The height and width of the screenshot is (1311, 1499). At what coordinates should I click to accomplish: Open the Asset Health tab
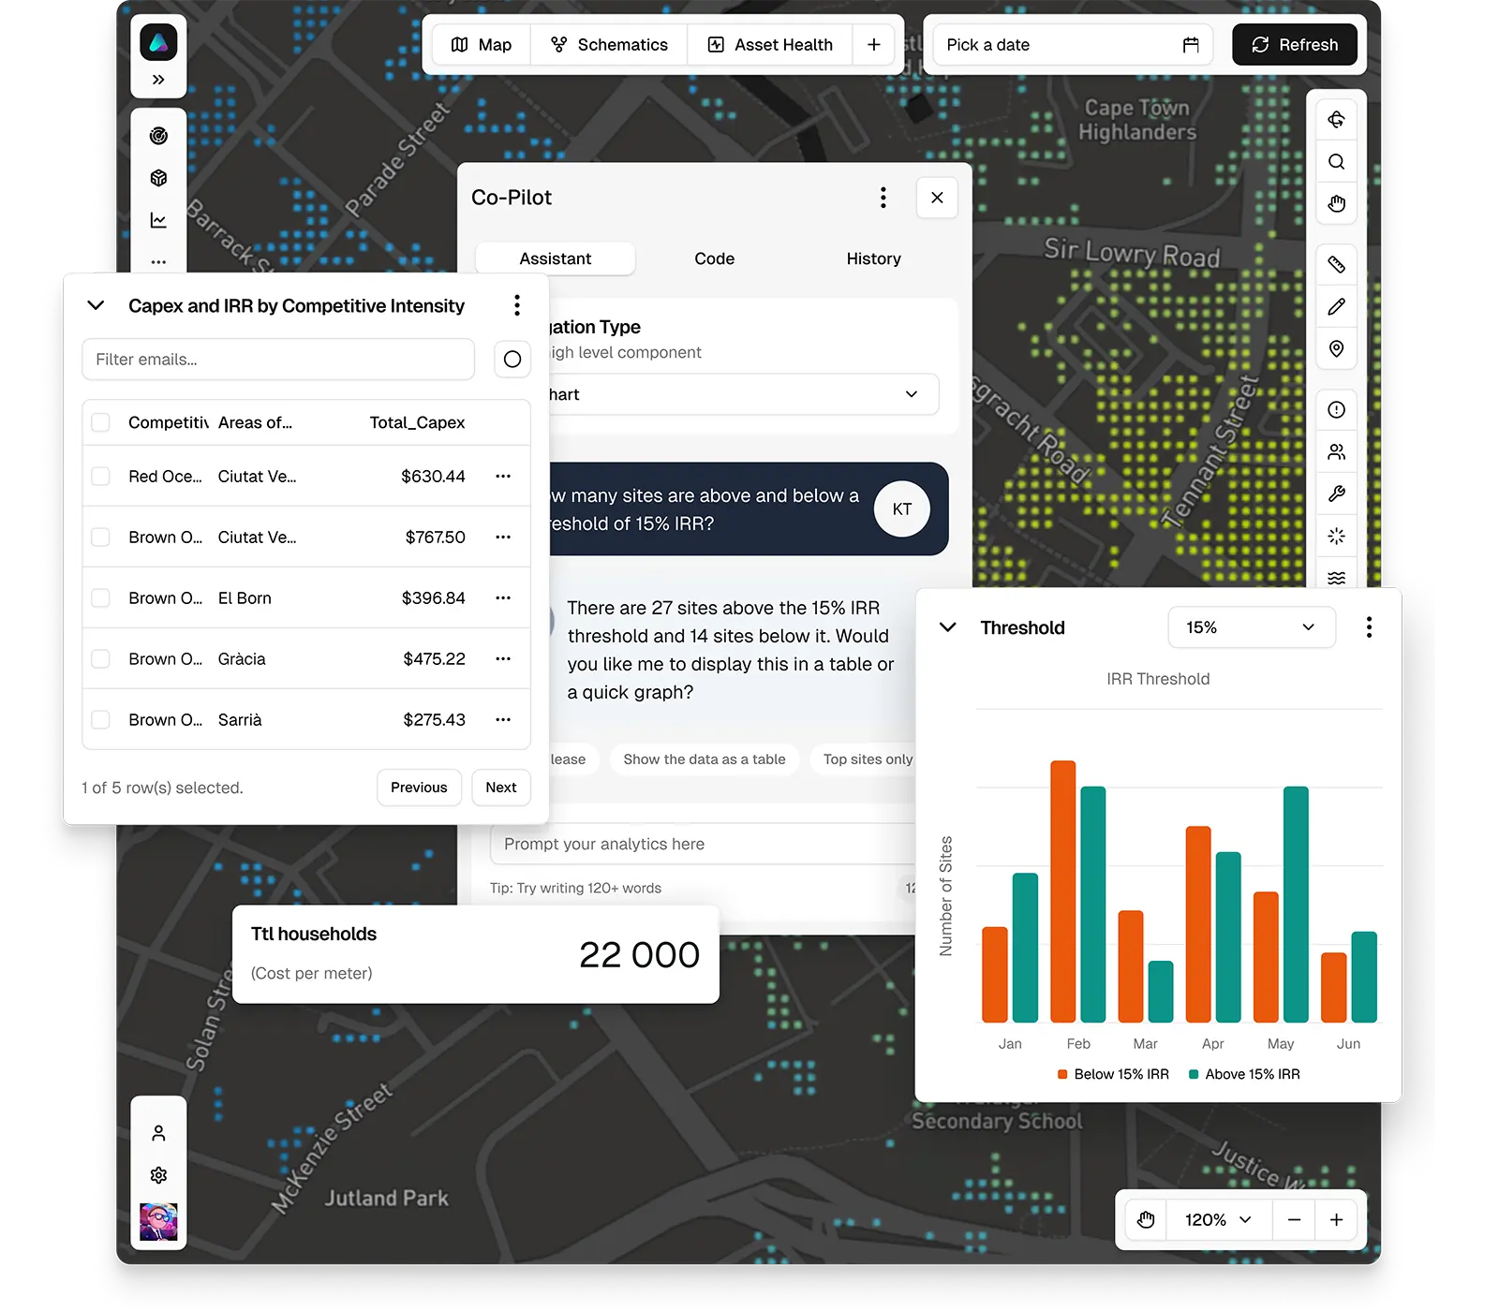[770, 45]
